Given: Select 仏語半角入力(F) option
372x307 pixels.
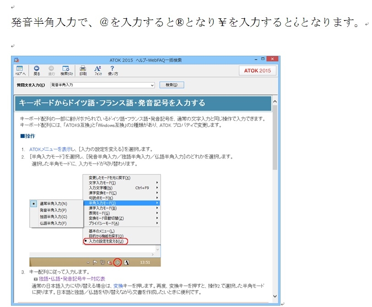Looking at the screenshot, I should point(54,223).
